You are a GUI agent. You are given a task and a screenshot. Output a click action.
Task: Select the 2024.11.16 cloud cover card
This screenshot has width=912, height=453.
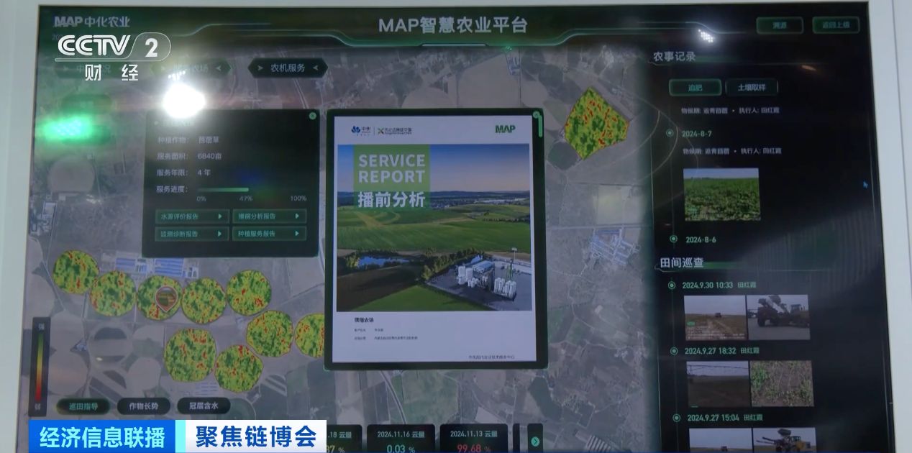400,439
